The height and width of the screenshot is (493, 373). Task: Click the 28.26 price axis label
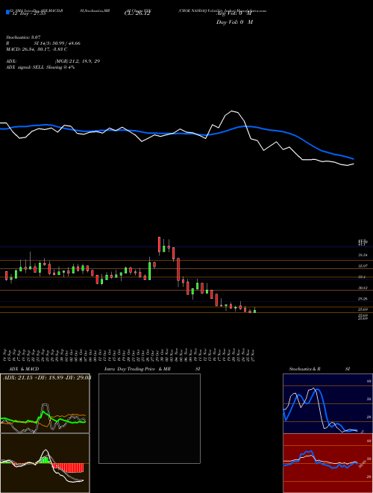click(363, 299)
